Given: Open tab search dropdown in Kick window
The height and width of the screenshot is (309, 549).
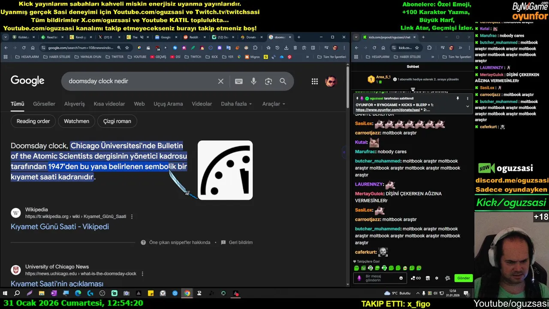Looking at the screenshot, I should point(356,37).
